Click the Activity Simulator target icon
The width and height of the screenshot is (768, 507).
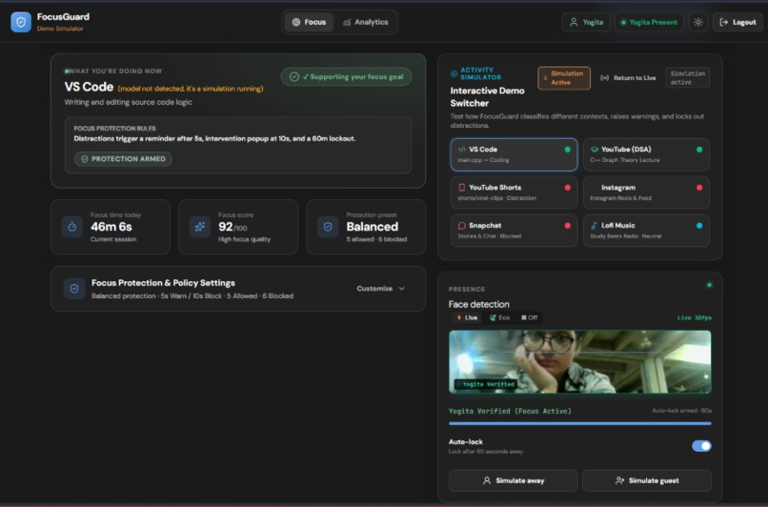455,74
